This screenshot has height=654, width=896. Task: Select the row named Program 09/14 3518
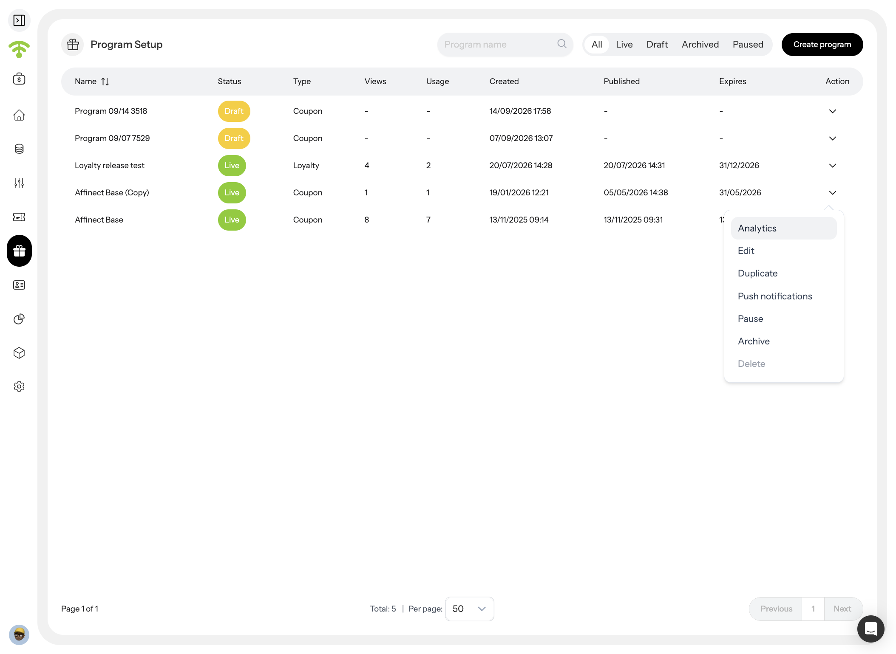tap(111, 111)
